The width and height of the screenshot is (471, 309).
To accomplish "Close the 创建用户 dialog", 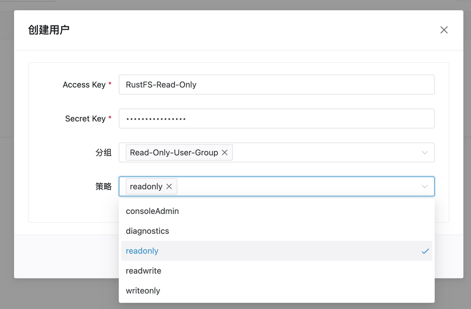I will (x=444, y=30).
